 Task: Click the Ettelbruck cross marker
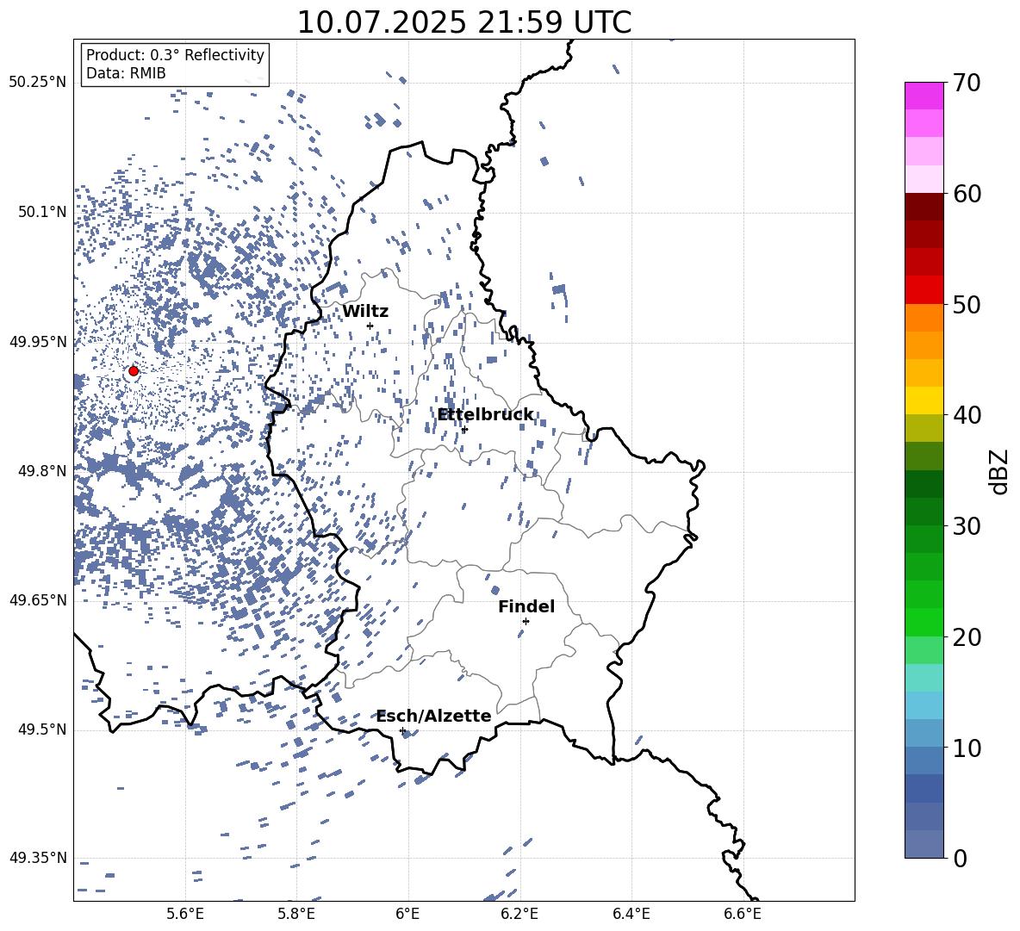point(464,429)
